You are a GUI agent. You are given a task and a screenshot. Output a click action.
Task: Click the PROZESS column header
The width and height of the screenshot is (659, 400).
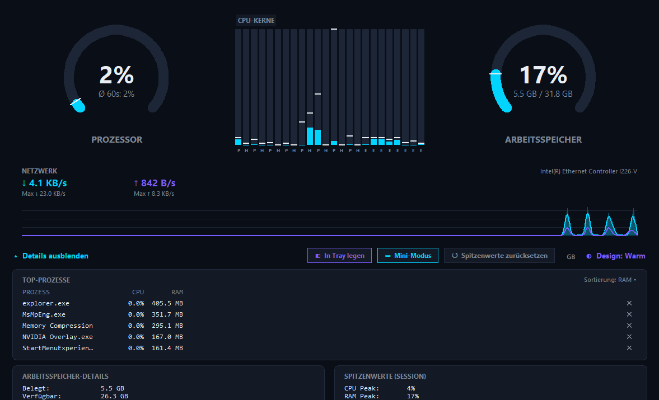tap(36, 292)
